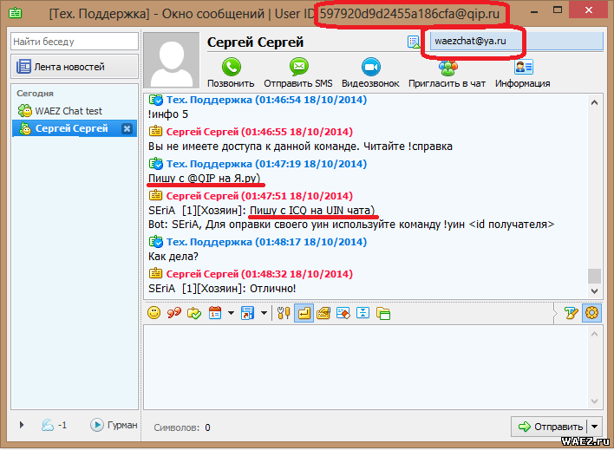Click message text "Пишу с @QIP на Я.ру)"

click(205, 179)
